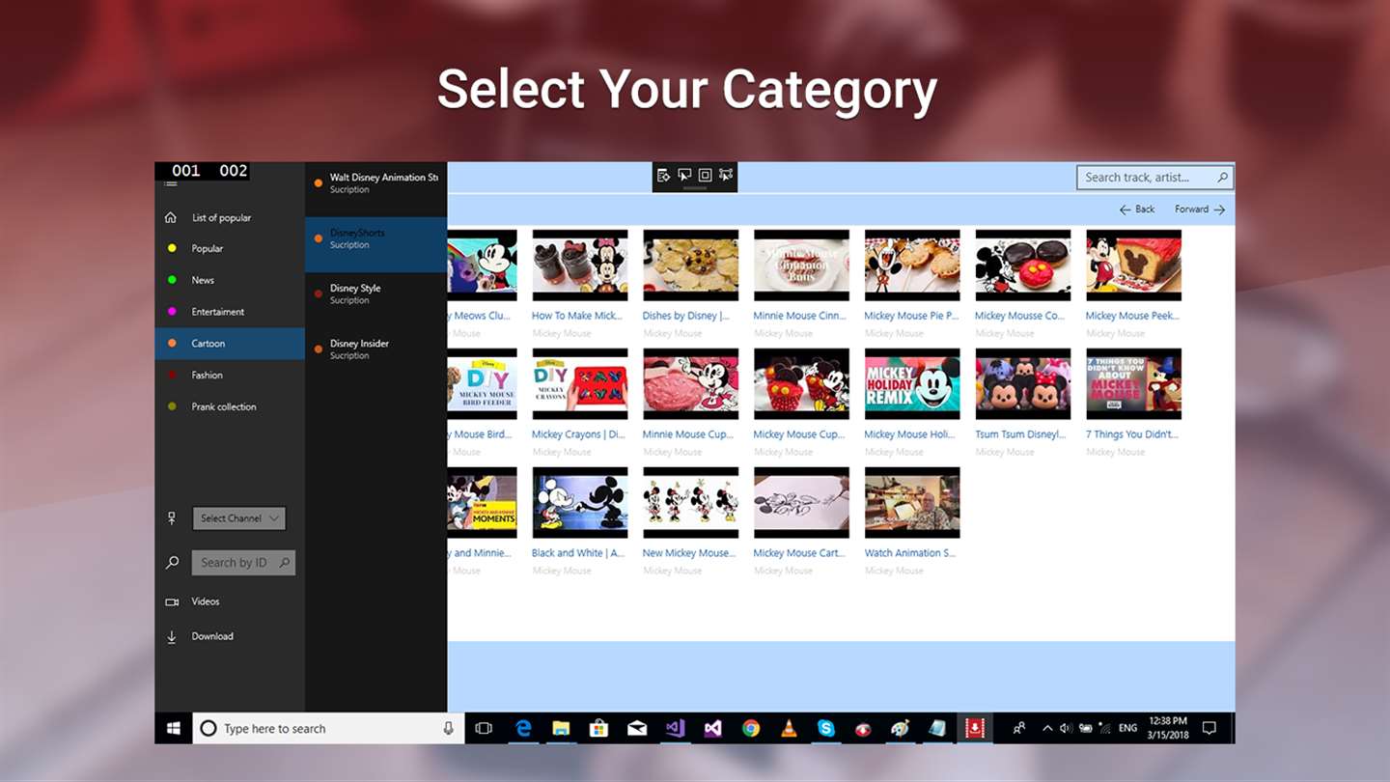This screenshot has width=1390, height=782.
Task: Click the green dot next to News
Action: [172, 280]
